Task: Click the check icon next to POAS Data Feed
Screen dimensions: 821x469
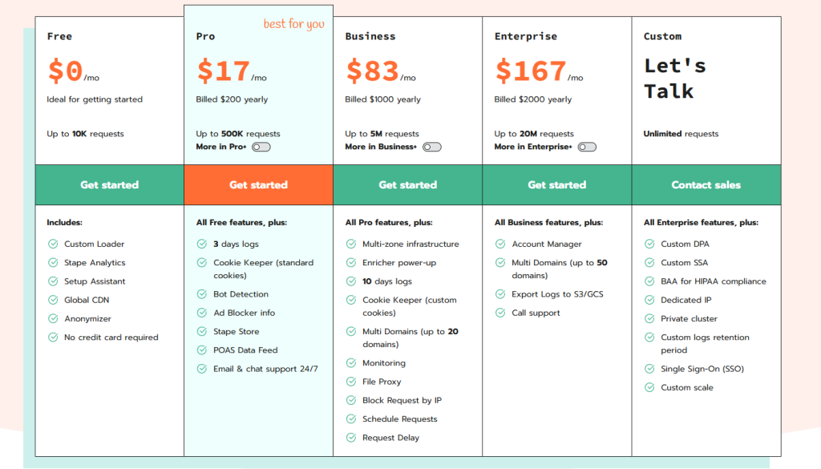Action: click(x=201, y=350)
